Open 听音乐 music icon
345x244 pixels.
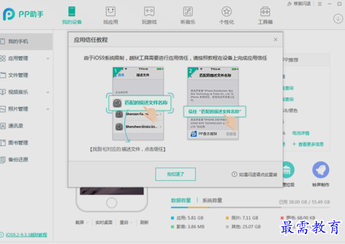188,12
